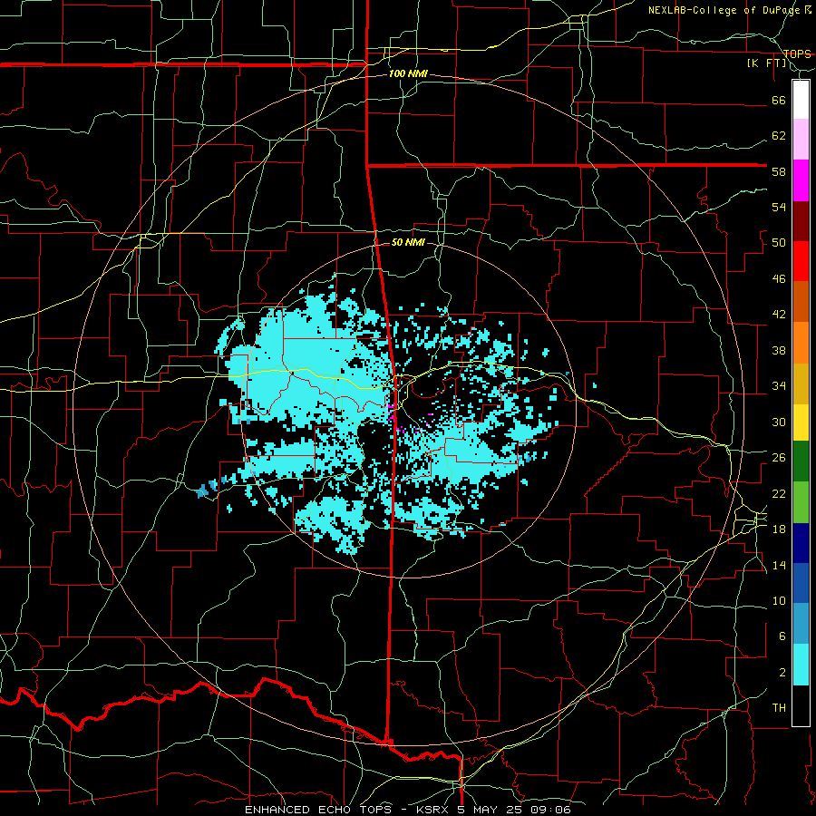Image resolution: width=816 pixels, height=816 pixels.
Task: Click the yellow legend swatch
Action: pos(801,422)
